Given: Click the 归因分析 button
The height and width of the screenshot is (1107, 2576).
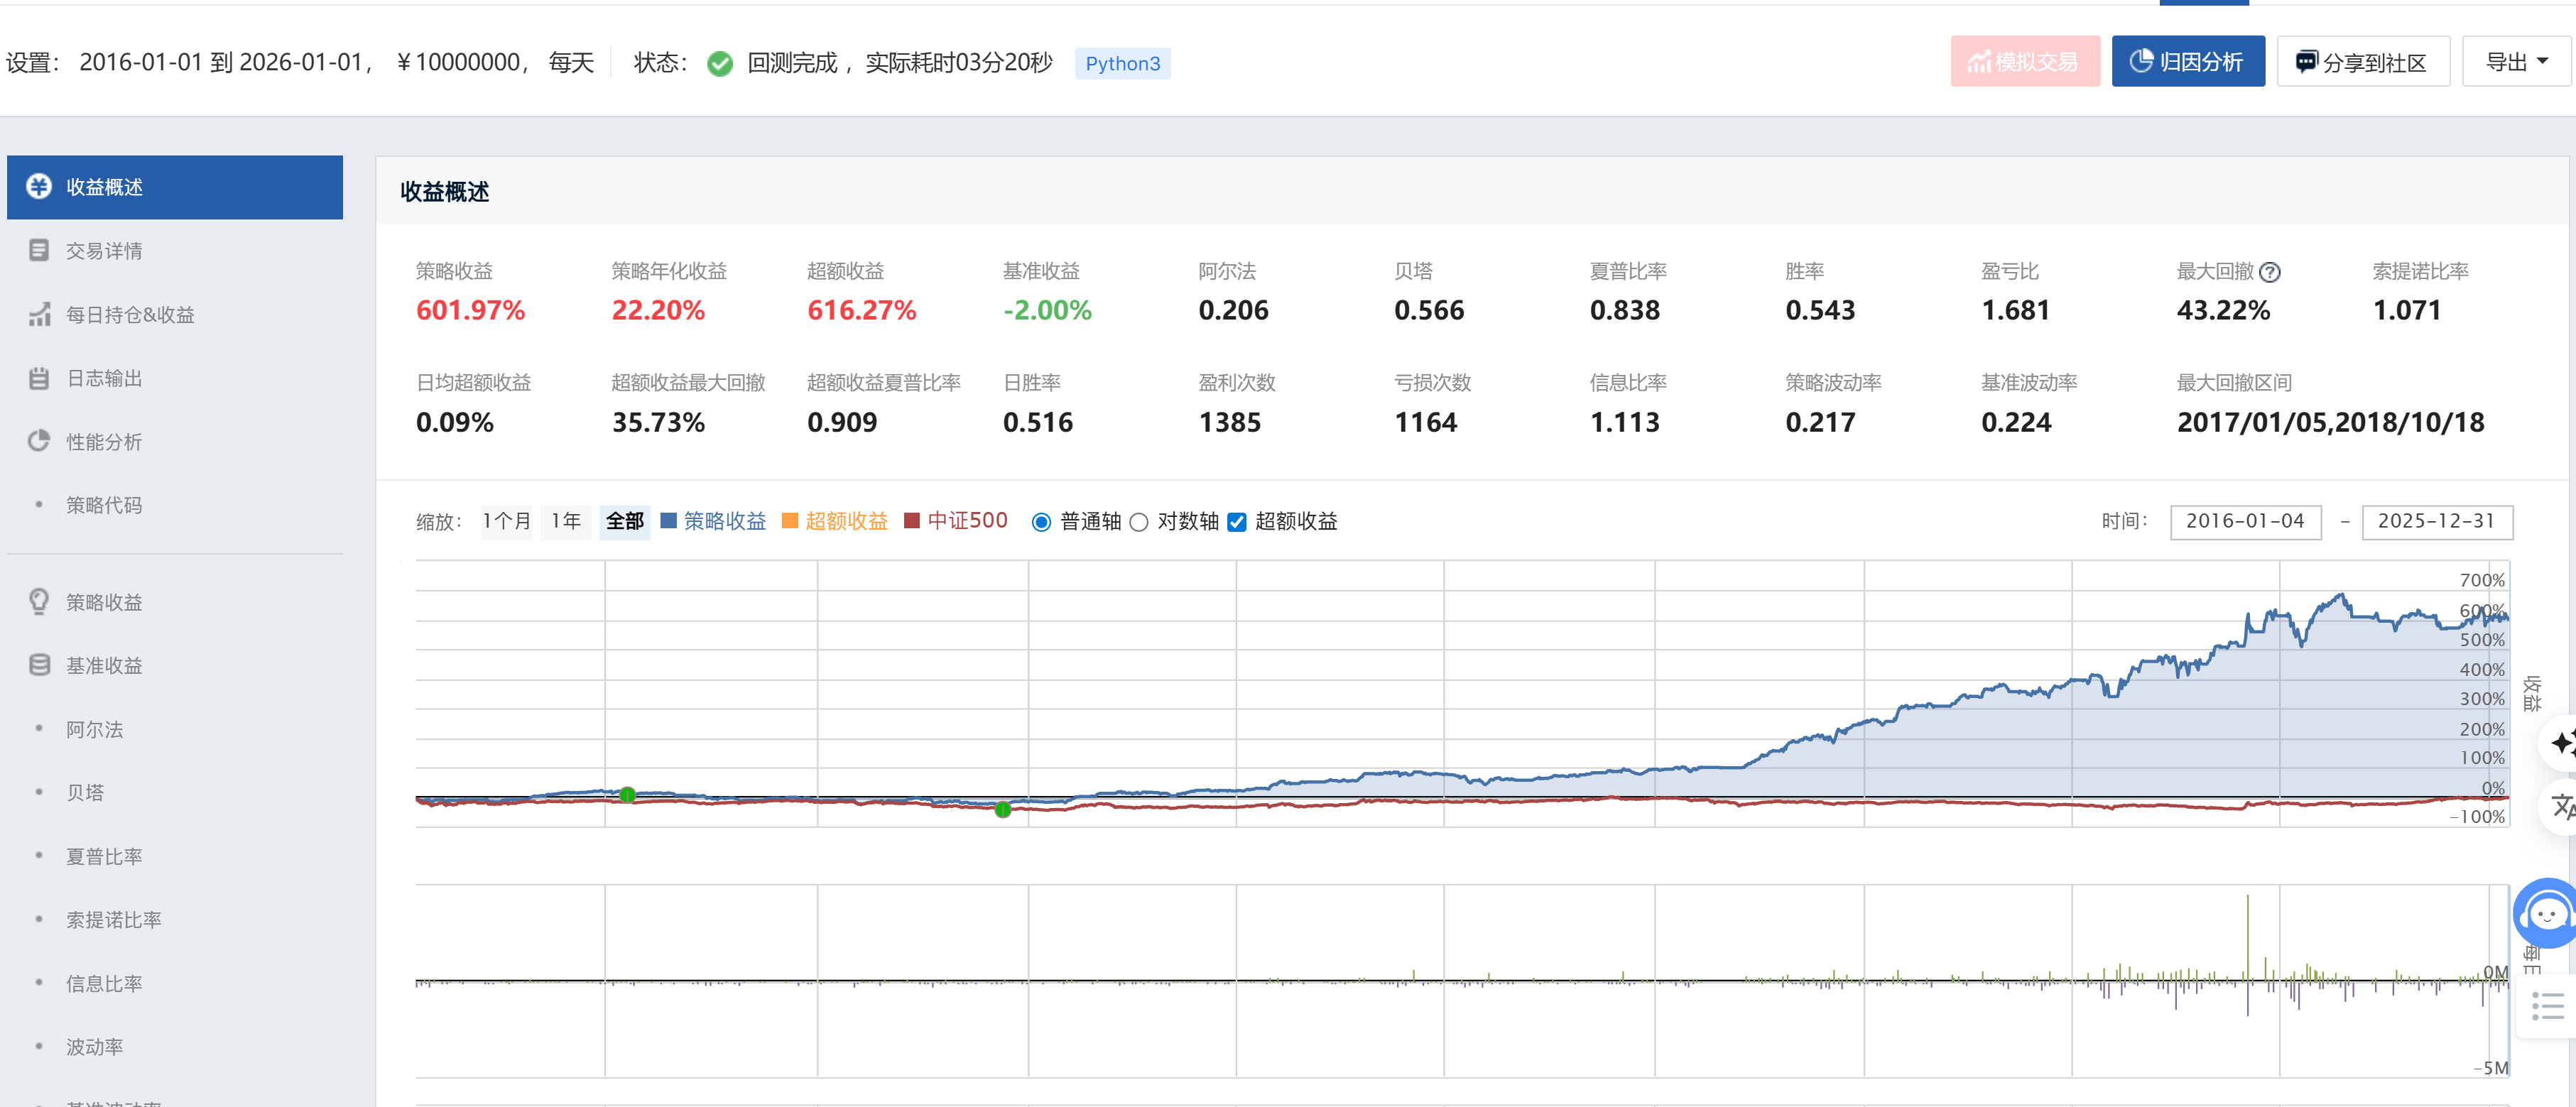Looking at the screenshot, I should 2188,62.
